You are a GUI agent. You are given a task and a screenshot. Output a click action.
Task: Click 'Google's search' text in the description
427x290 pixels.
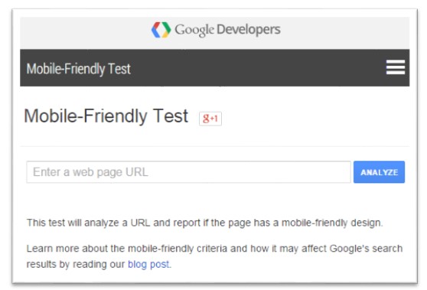click(x=366, y=249)
